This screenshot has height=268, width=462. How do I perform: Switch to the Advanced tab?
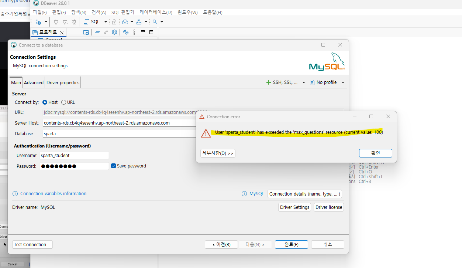(x=34, y=82)
